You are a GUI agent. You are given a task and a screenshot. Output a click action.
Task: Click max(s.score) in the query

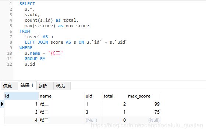point(40,26)
